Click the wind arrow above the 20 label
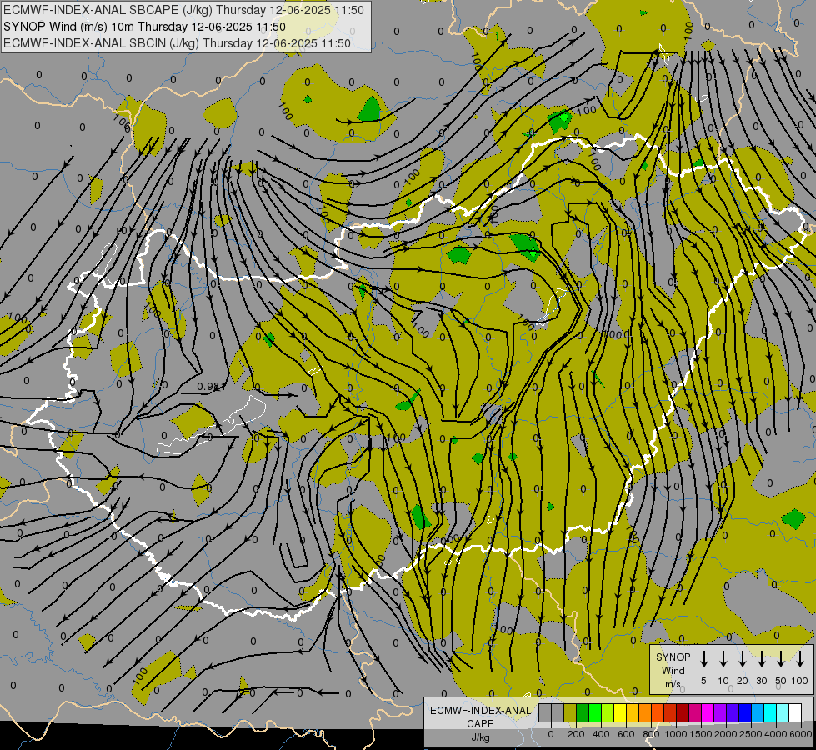Viewport: 816px width, 750px height. (x=742, y=659)
